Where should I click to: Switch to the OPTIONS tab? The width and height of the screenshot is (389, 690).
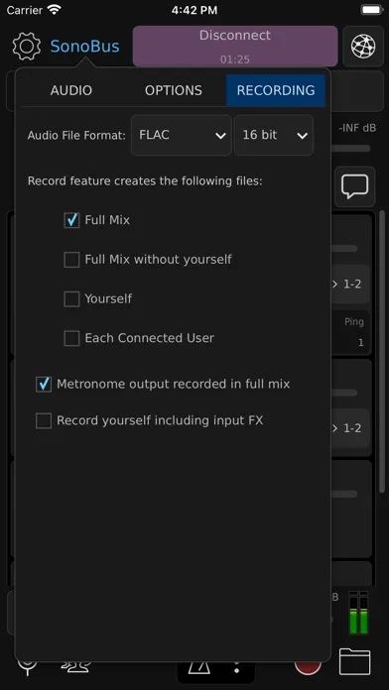coord(174,90)
